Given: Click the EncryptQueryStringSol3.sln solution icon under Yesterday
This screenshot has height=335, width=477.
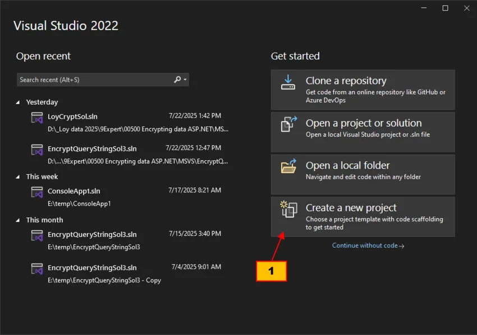Looking at the screenshot, I should pyautogui.click(x=37, y=150).
